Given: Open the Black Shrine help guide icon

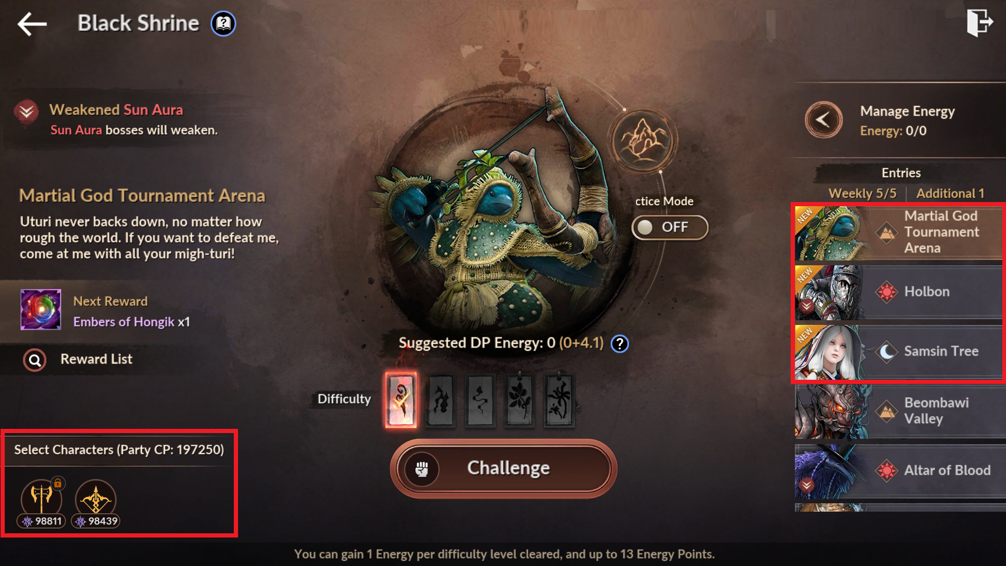Looking at the screenshot, I should (223, 24).
